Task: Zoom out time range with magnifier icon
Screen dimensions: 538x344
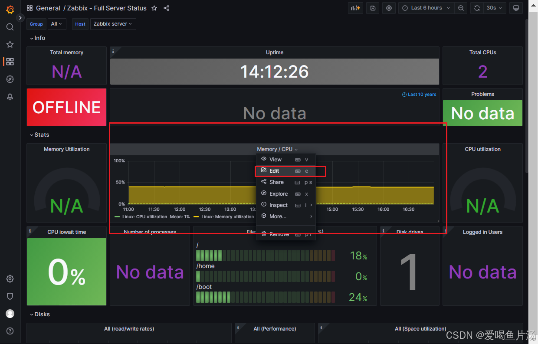Action: point(461,8)
